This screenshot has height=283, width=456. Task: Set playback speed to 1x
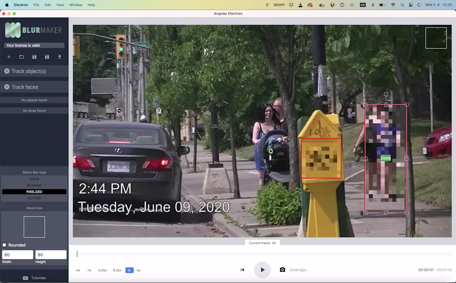tap(129, 270)
